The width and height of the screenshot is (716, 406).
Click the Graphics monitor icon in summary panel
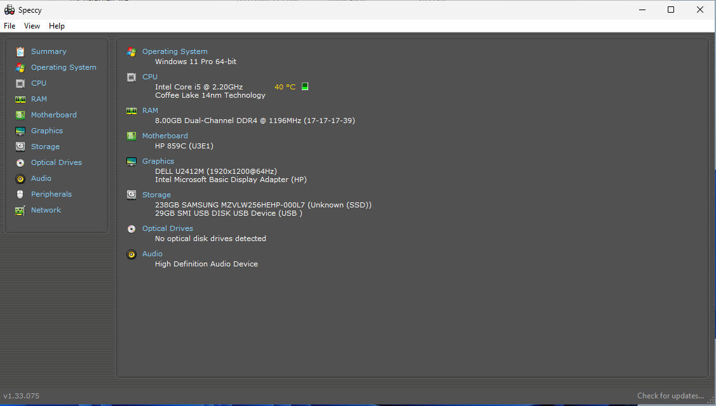point(132,162)
